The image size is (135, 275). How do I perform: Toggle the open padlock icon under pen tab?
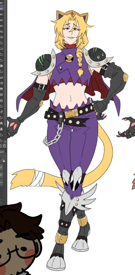4,160
